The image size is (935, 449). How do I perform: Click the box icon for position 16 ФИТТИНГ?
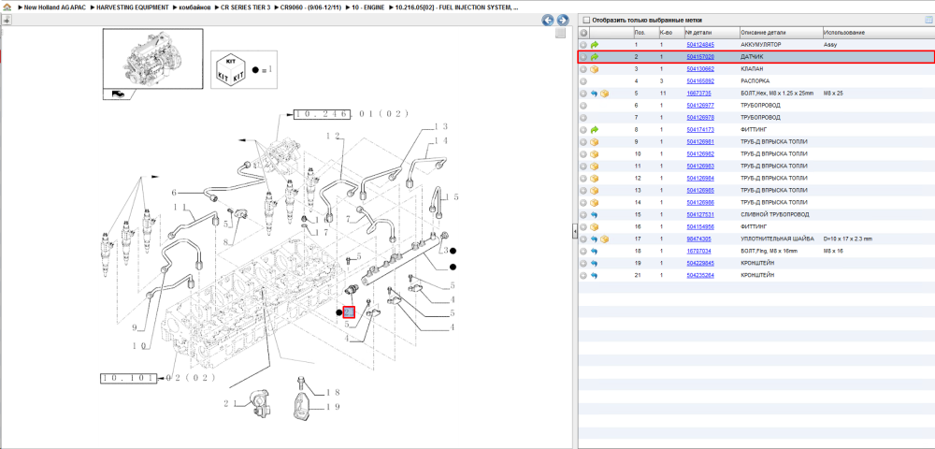[595, 227]
